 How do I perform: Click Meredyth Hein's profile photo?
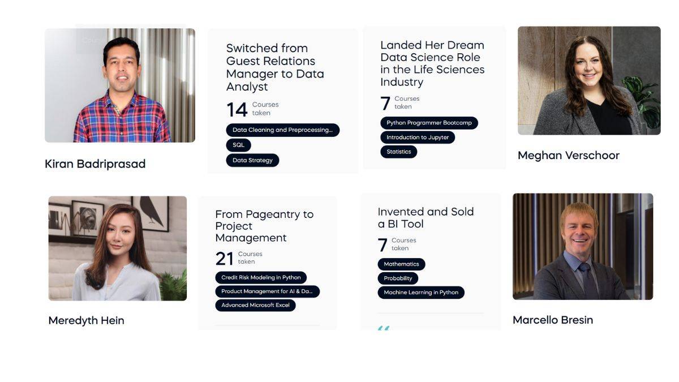pyautogui.click(x=117, y=247)
